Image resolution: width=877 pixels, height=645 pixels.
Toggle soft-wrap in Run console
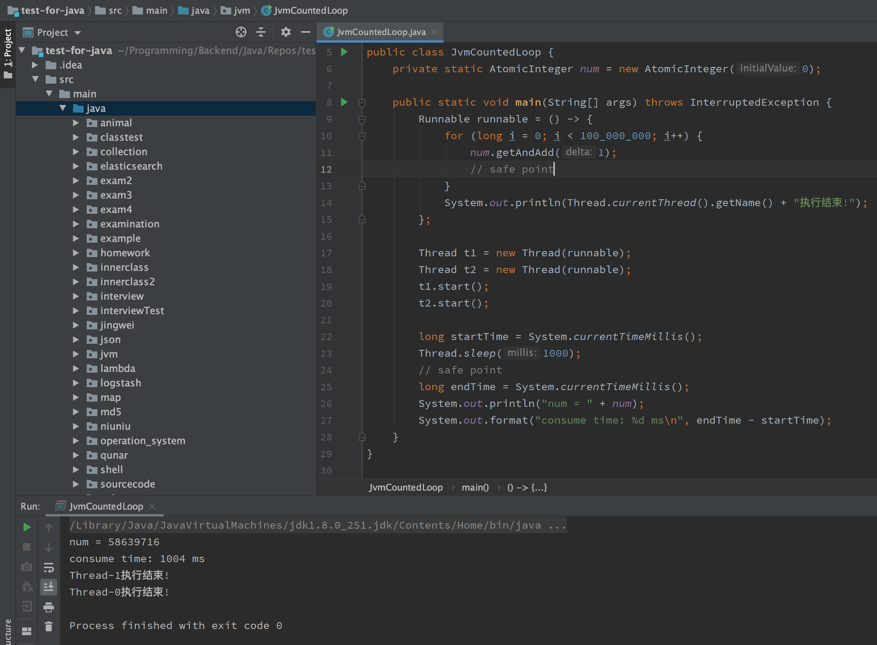pyautogui.click(x=49, y=567)
